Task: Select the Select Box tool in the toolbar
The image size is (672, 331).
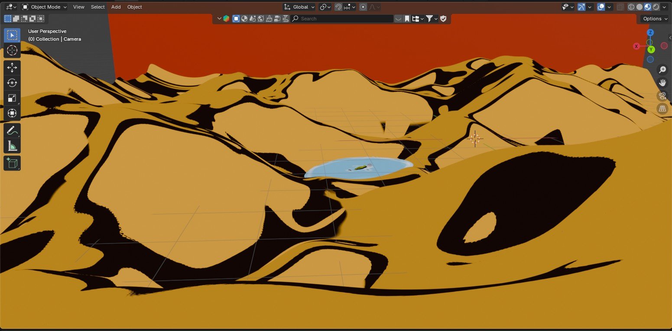Action: (x=12, y=35)
